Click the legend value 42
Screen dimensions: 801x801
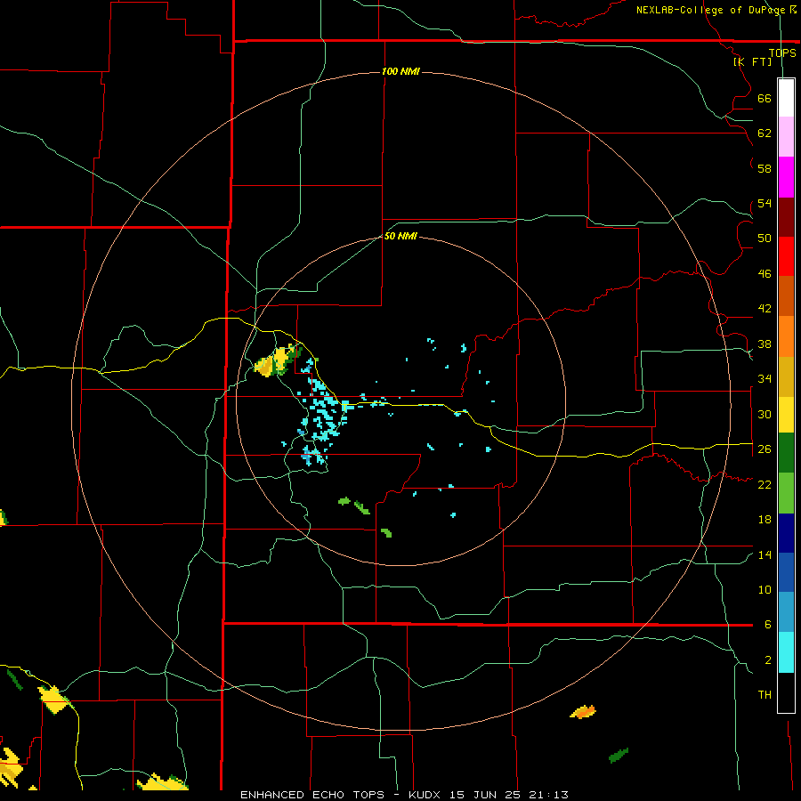(765, 309)
